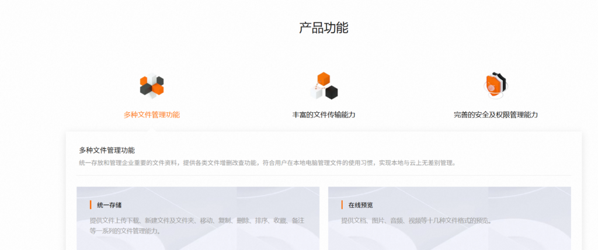Select the orange 多种文件管理功能 tab label
The height and width of the screenshot is (250, 598).
(x=152, y=115)
